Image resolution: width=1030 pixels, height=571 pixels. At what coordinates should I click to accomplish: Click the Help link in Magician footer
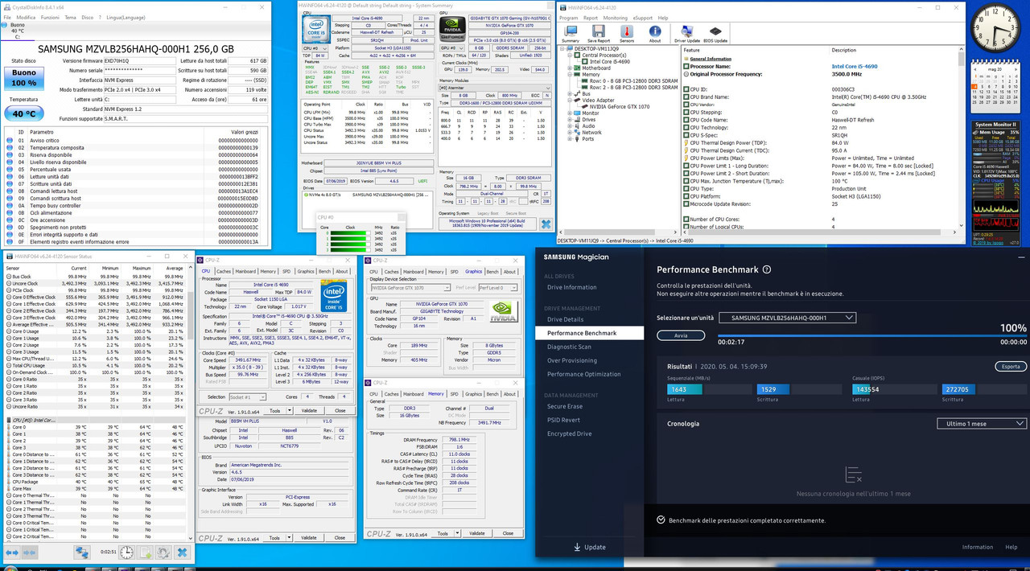point(1011,547)
